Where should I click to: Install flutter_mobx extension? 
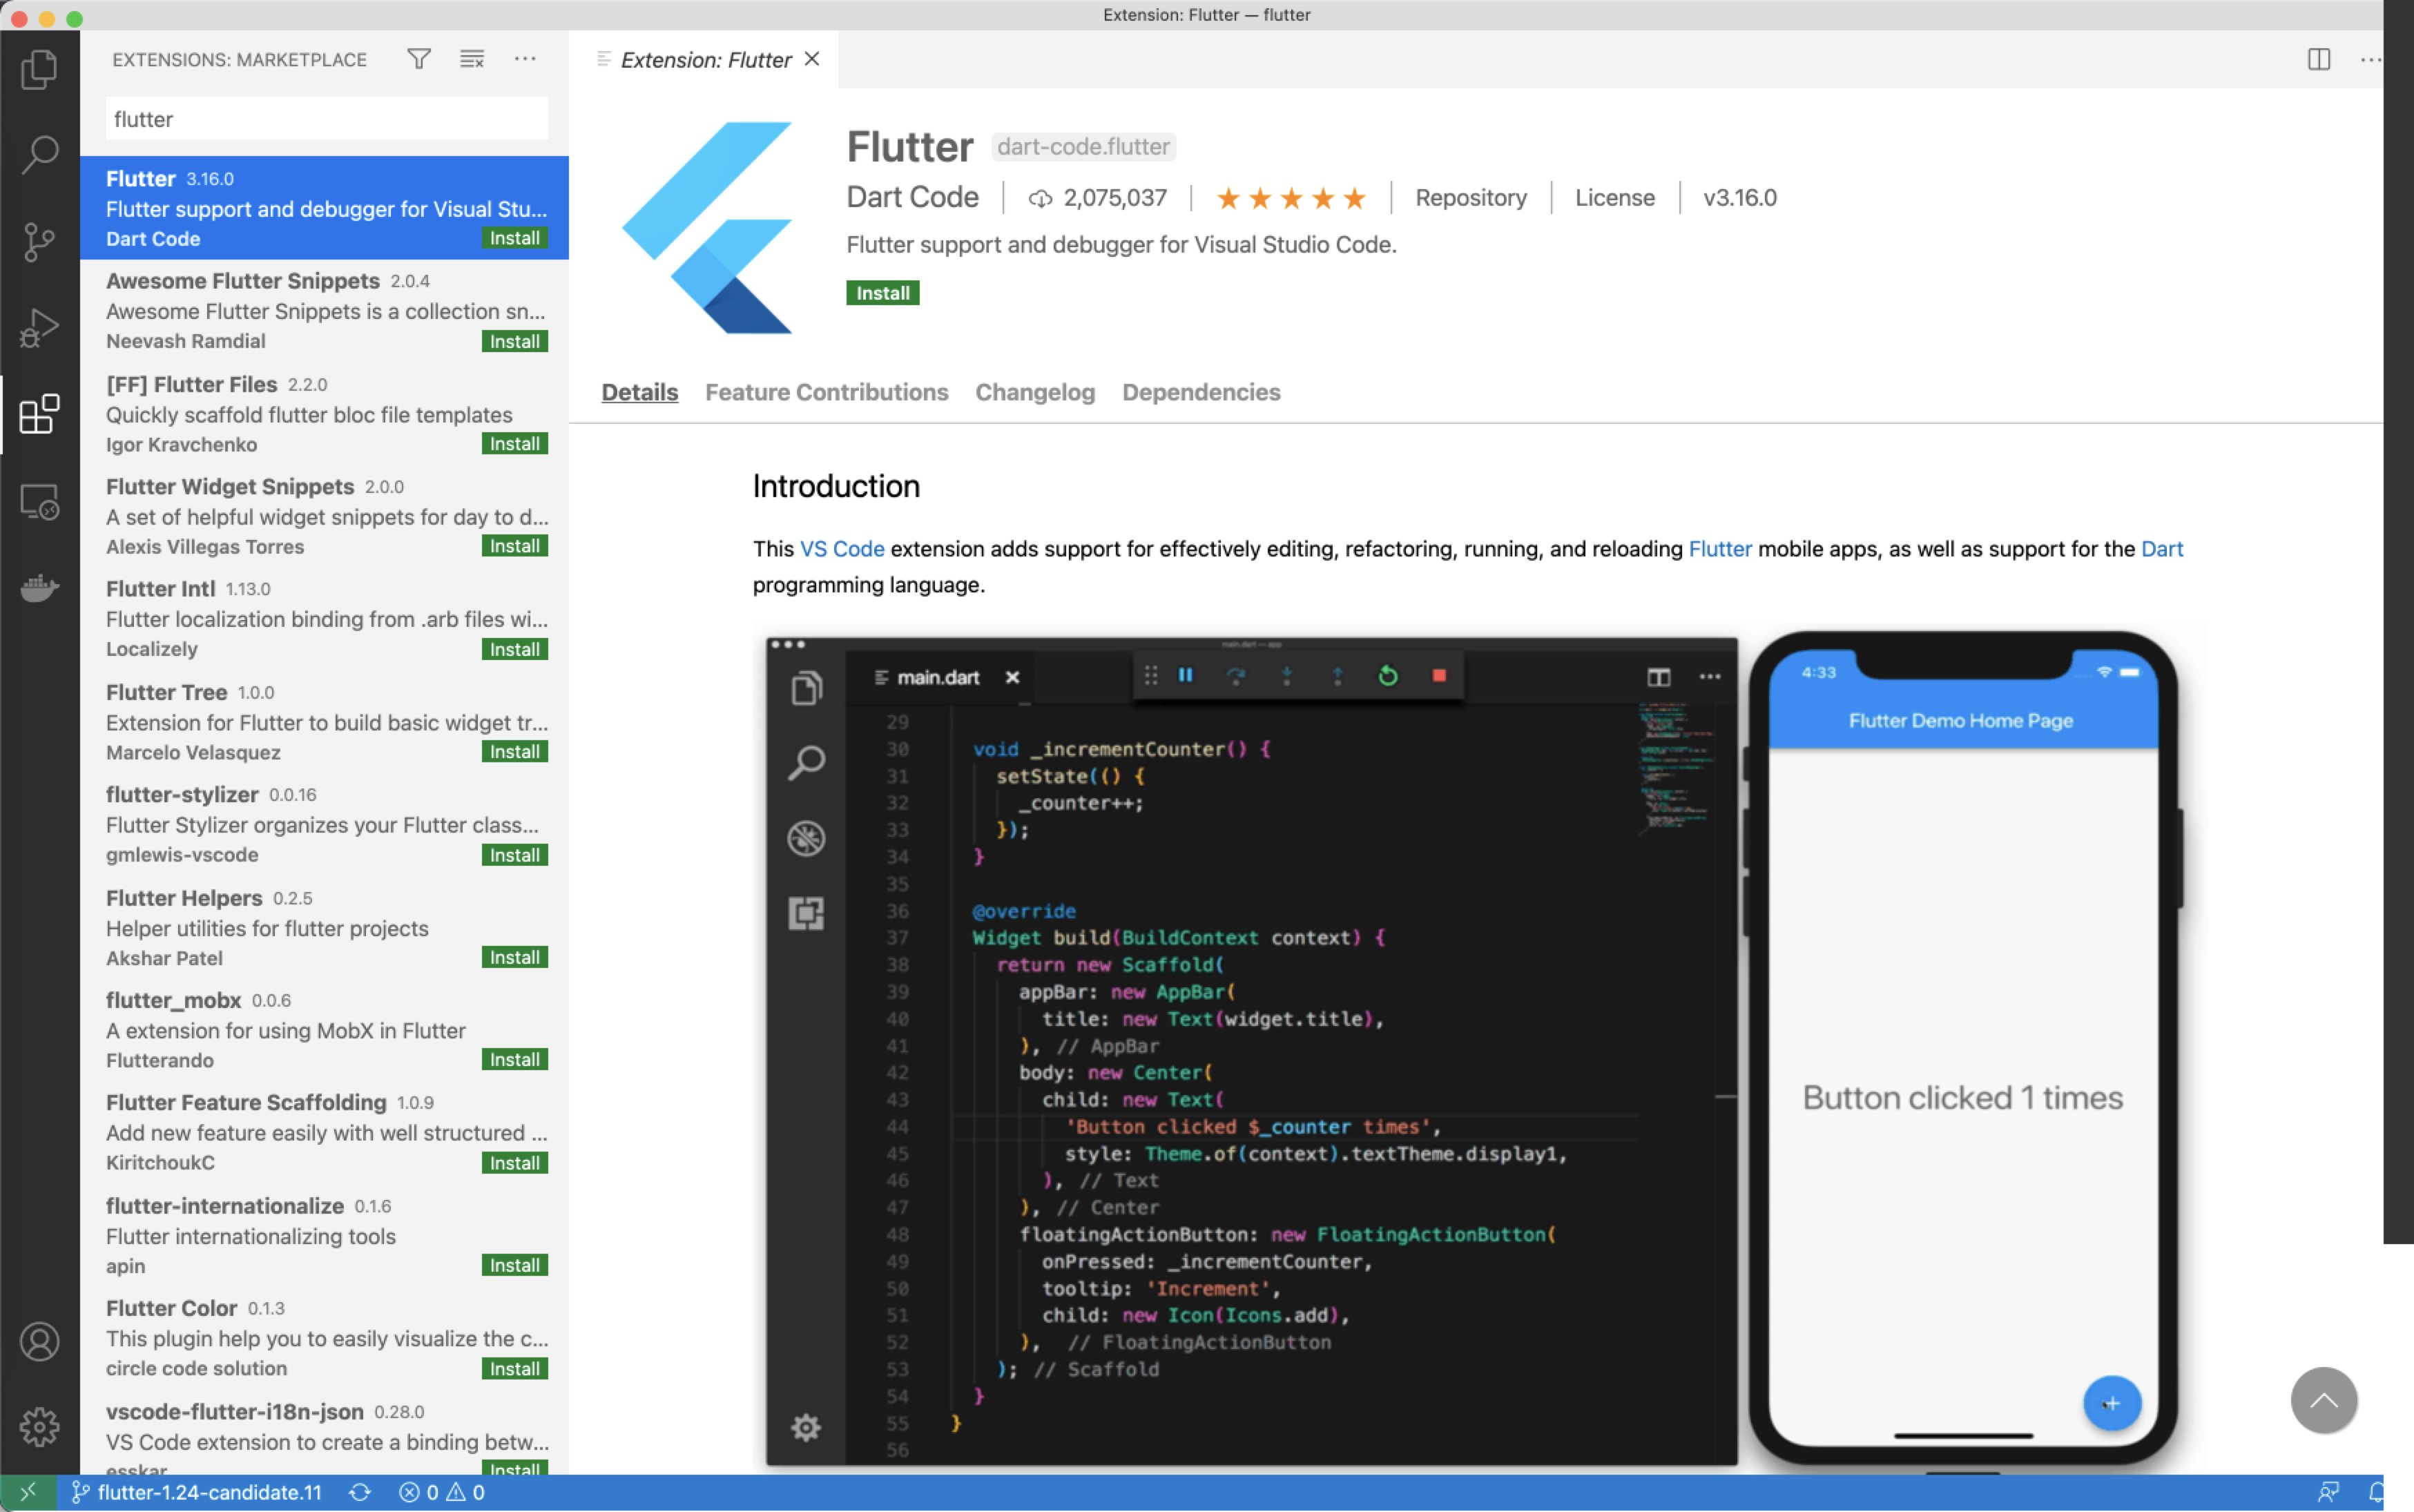tap(514, 1060)
